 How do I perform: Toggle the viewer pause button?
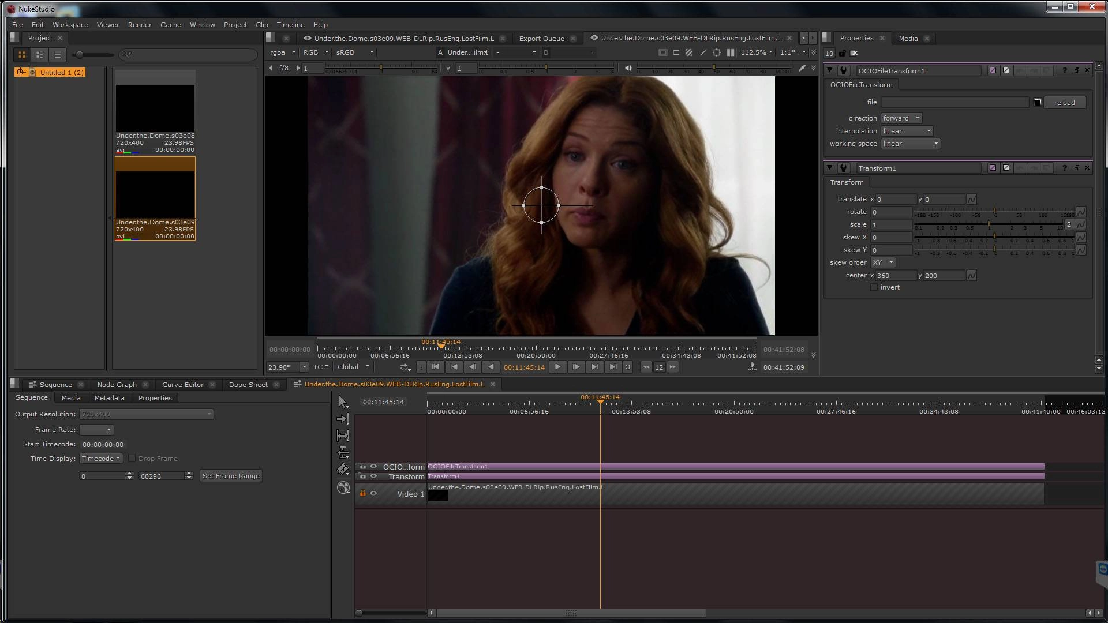731,52
